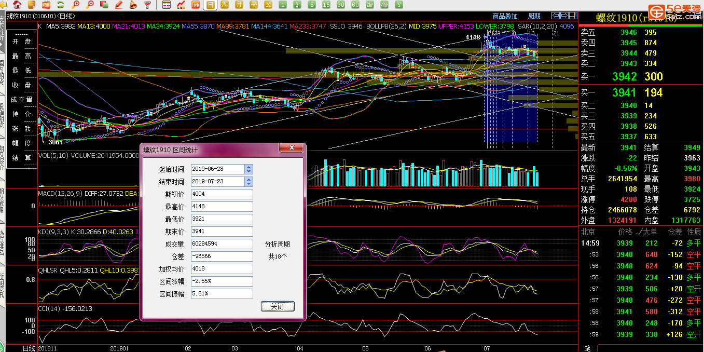Viewport: 704px width, 352px height.
Task: Go back with the yellow arrow icon
Action: pyautogui.click(x=4, y=5)
